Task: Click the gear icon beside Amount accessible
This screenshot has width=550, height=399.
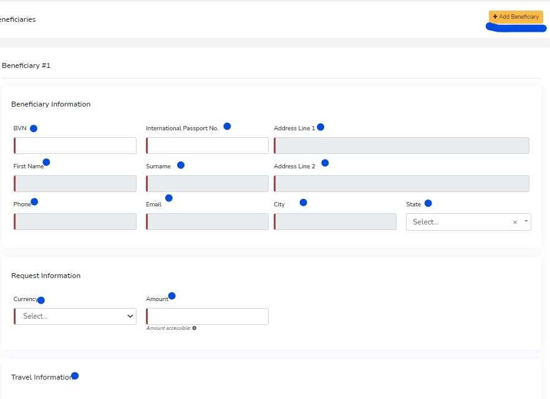Action: coord(195,328)
